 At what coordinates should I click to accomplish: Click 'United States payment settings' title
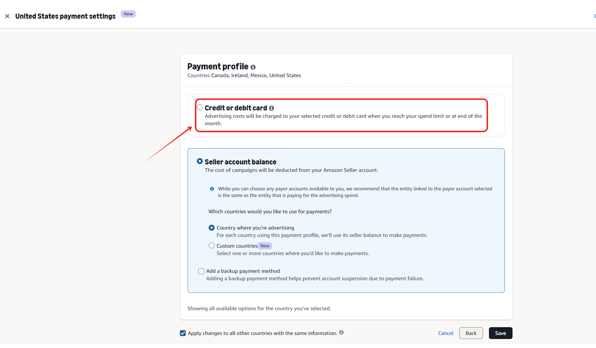point(65,16)
